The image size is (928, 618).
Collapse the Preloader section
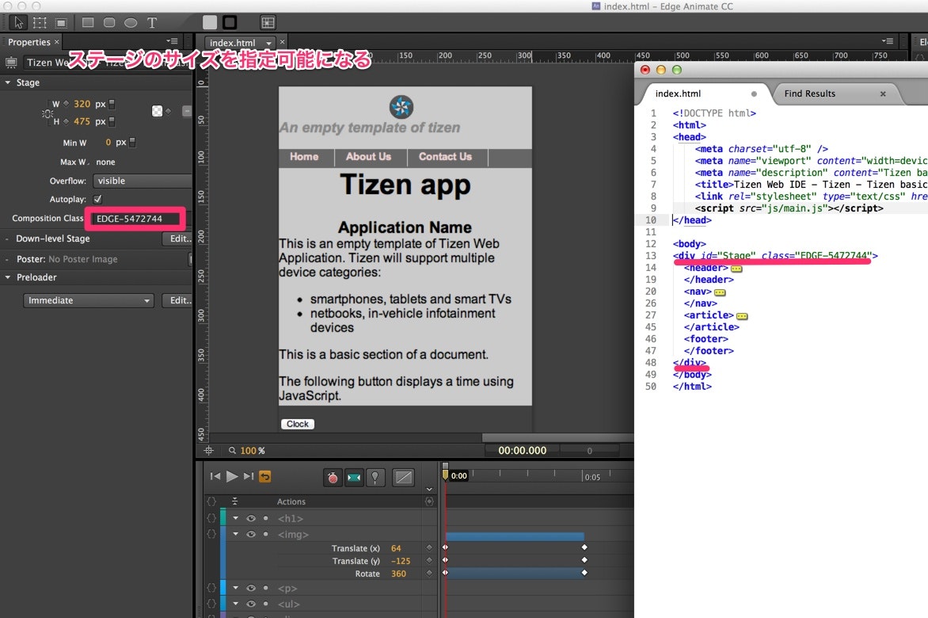tap(8, 277)
